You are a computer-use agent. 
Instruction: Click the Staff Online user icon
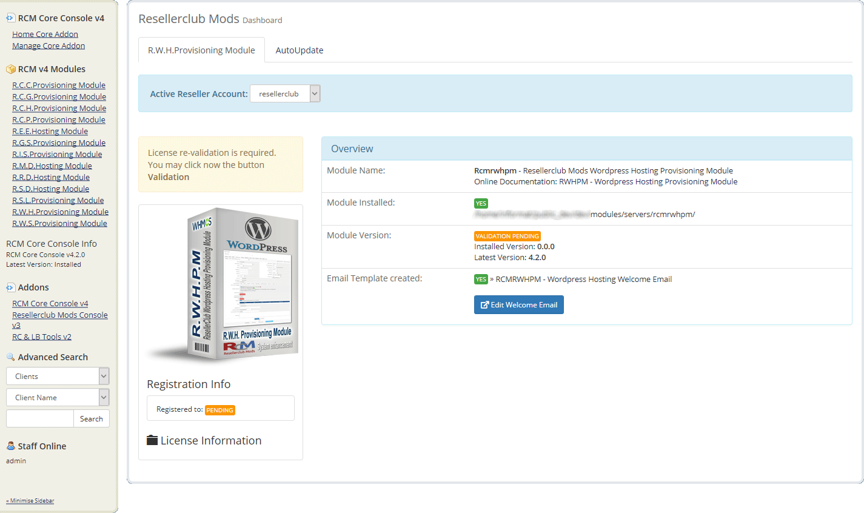point(10,446)
